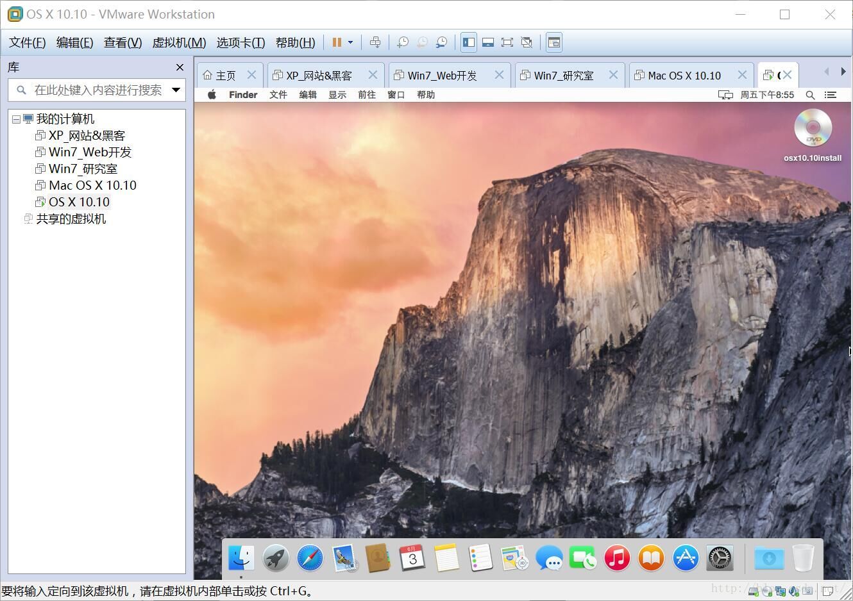The image size is (853, 601).
Task: Open the 虚拟机(M) menu
Action: [179, 42]
